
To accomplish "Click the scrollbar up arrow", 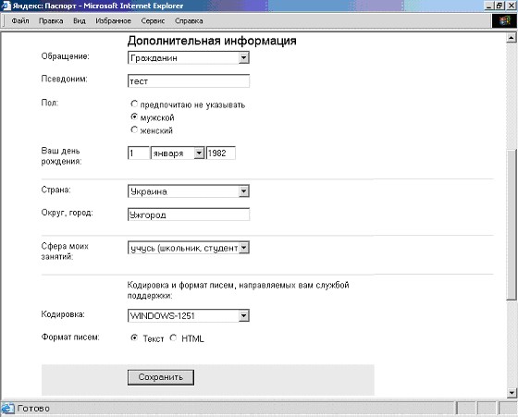I will coord(511,38).
